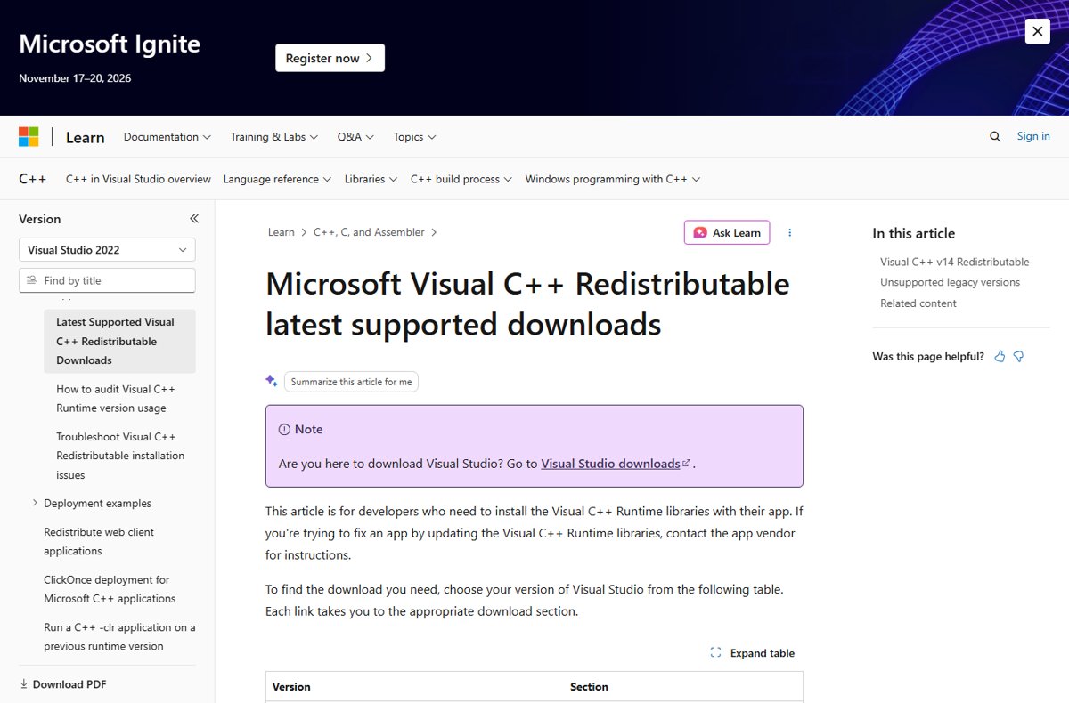This screenshot has width=1069, height=703.
Task: Click the Expand table icon
Action: pos(715,653)
